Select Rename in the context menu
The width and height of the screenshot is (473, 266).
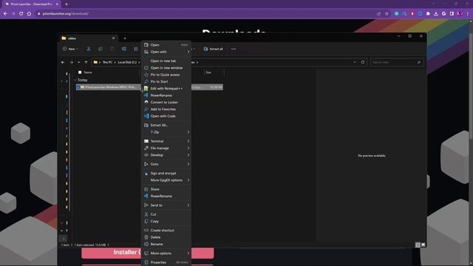click(x=166, y=244)
